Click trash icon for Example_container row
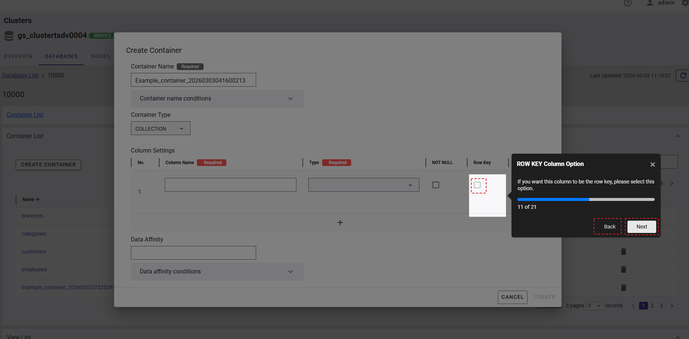This screenshot has width=689, height=339. 623,288
